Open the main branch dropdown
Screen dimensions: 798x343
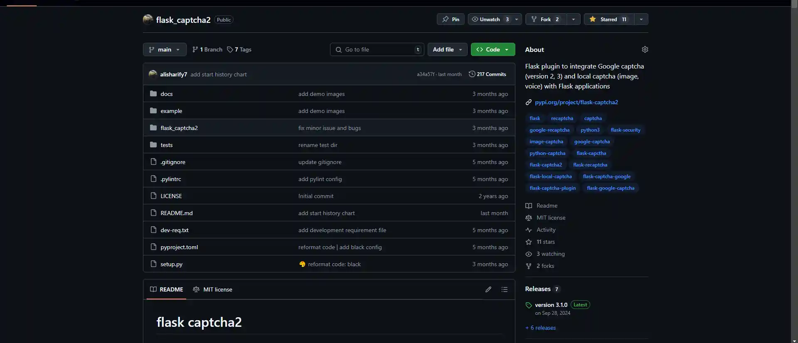[165, 50]
